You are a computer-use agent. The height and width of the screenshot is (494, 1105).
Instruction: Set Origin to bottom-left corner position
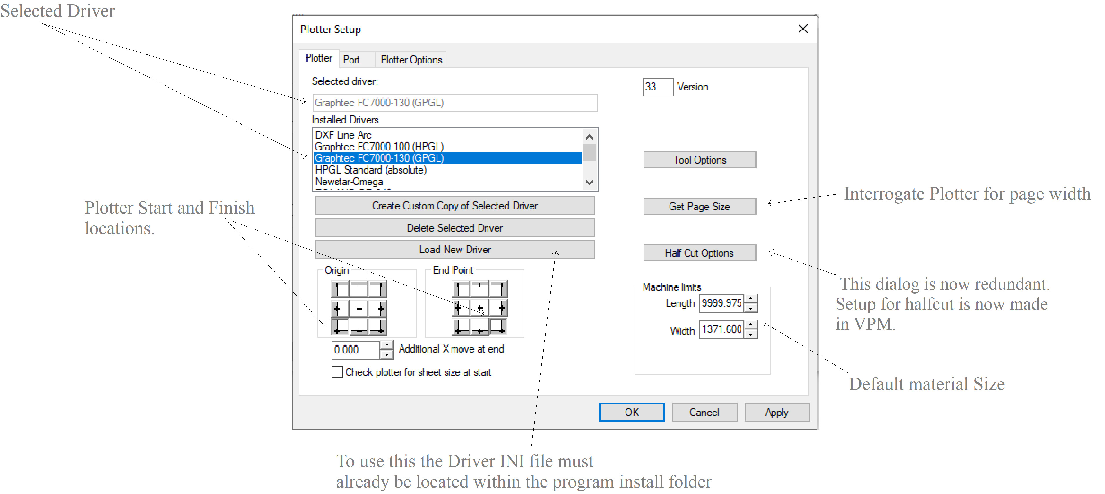pos(340,327)
